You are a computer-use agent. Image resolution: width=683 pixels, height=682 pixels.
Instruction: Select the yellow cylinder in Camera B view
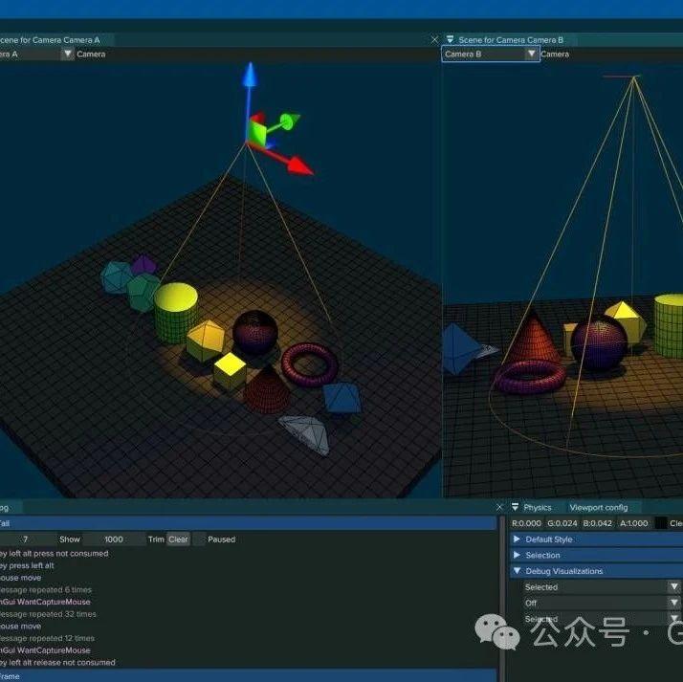click(x=669, y=326)
